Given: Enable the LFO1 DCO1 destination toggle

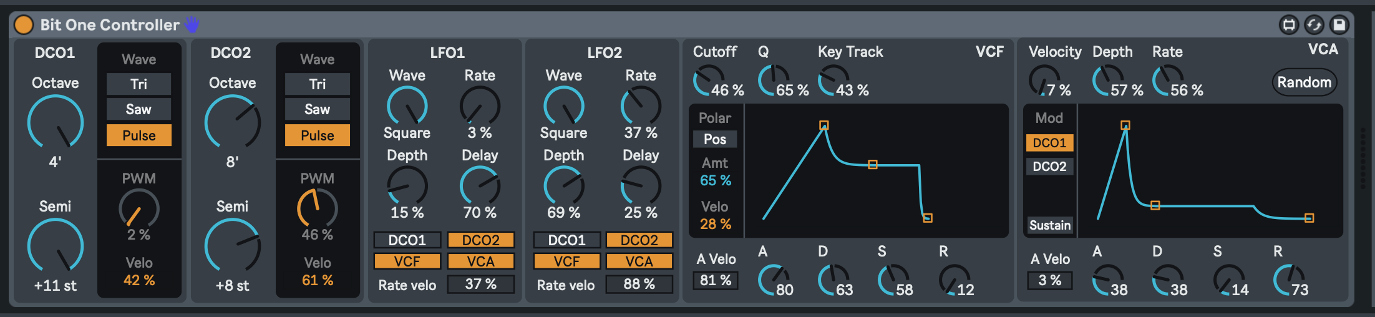Looking at the screenshot, I should click(x=407, y=240).
